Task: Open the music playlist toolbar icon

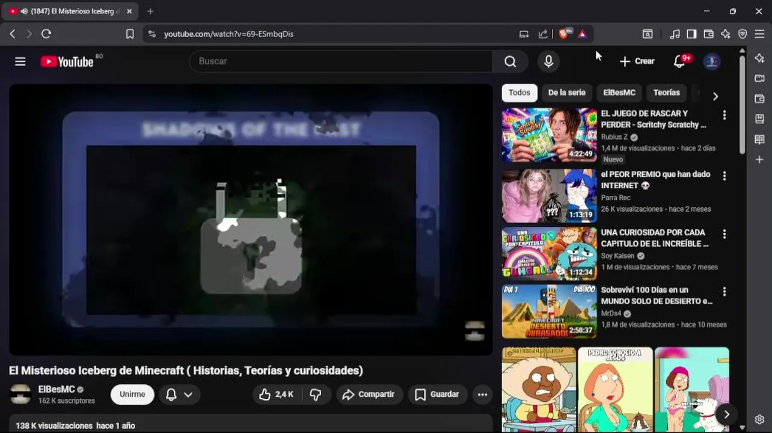Action: click(675, 34)
